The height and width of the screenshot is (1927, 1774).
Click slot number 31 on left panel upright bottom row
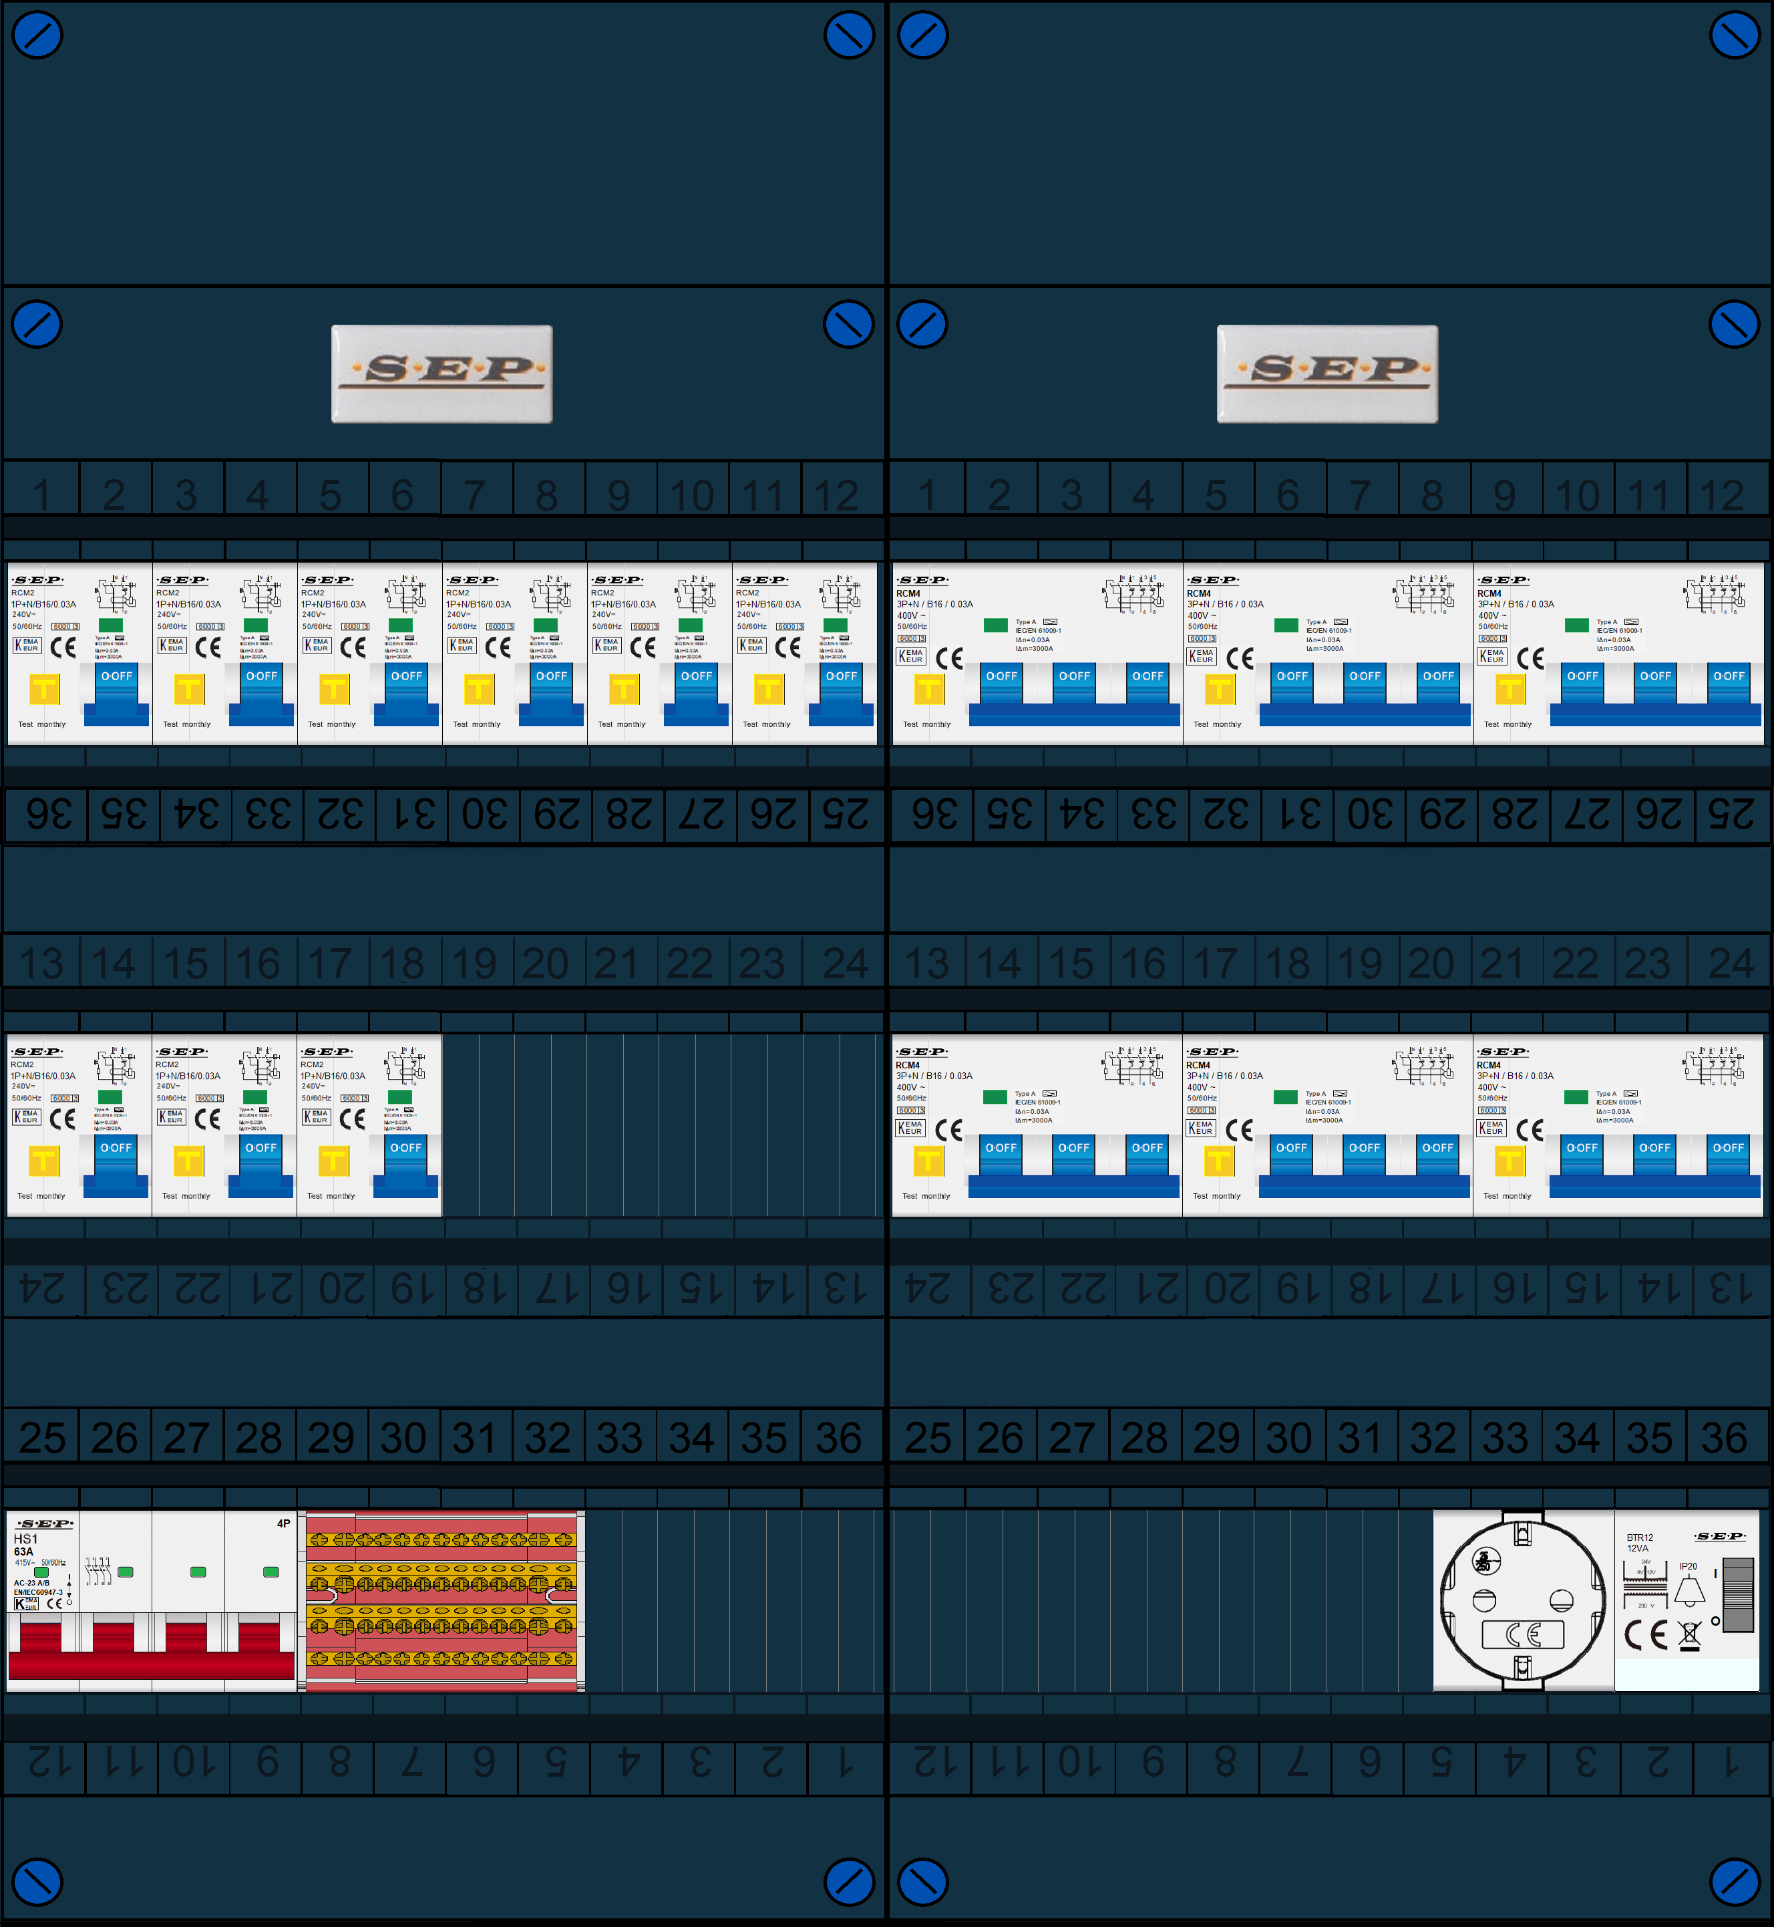pos(474,1439)
